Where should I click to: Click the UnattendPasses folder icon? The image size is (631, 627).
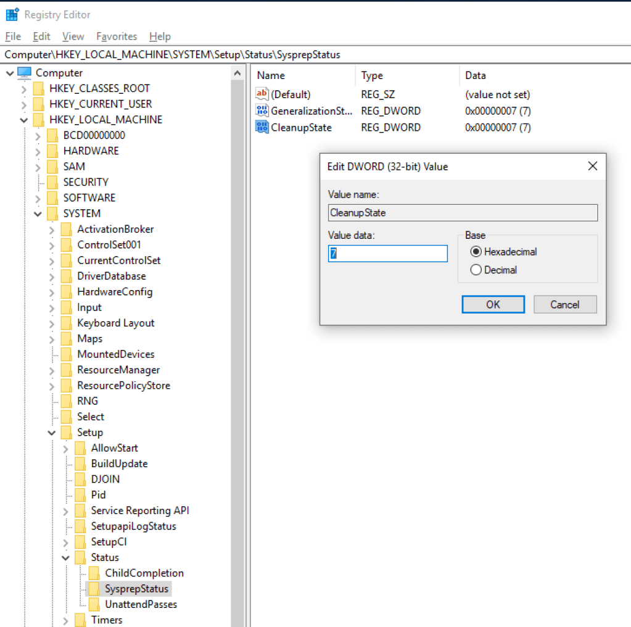coord(94,604)
